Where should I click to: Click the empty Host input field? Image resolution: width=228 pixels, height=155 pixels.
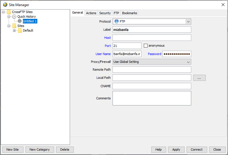pyautogui.click(x=152, y=38)
